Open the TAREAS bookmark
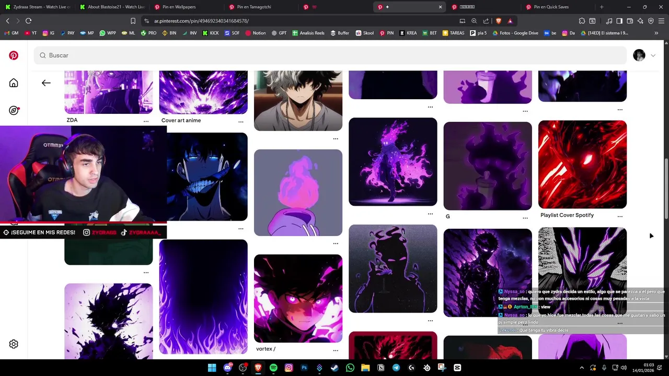 point(453,33)
